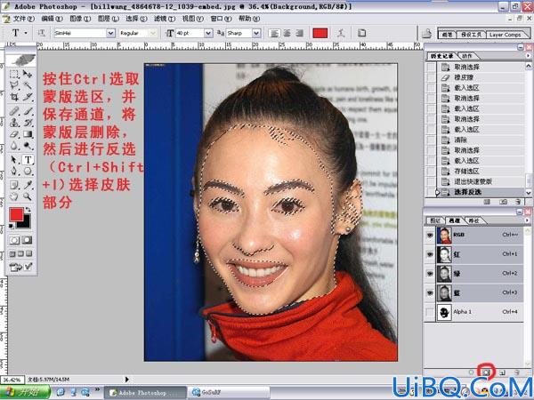Select the Magic Wand tool
The image size is (534, 400).
28,85
